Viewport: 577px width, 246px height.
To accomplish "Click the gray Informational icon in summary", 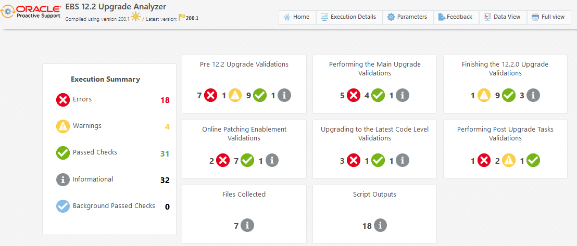I will pos(63,179).
